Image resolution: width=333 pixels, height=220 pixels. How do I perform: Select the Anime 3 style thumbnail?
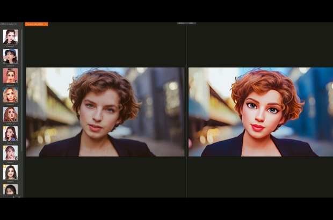(x=10, y=172)
